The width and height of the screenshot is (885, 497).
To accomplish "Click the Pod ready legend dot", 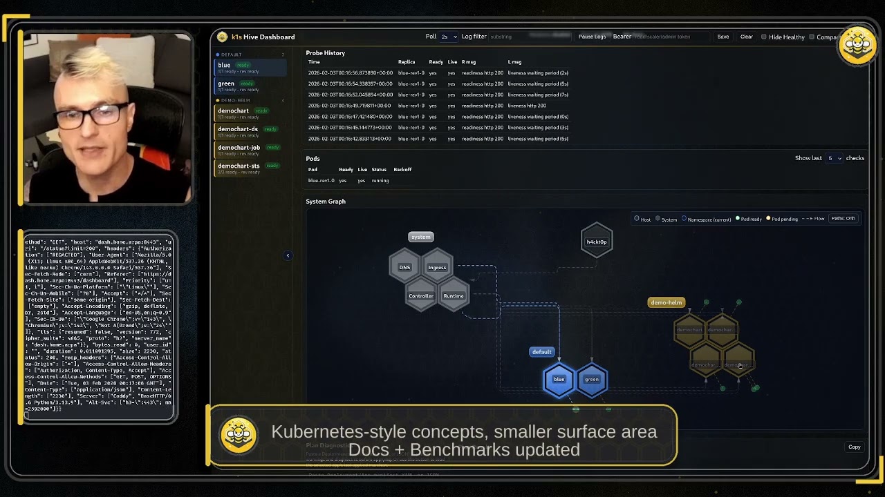I will click(x=738, y=219).
